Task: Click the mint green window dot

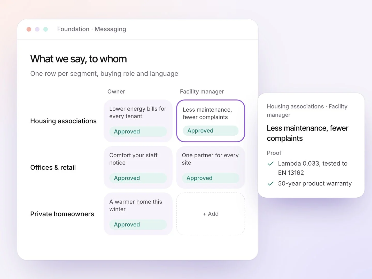Action: tap(46, 29)
